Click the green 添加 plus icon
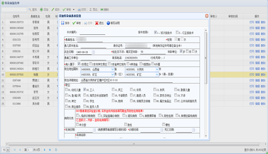Screen dimensions: 268x154 coord(41,10)
